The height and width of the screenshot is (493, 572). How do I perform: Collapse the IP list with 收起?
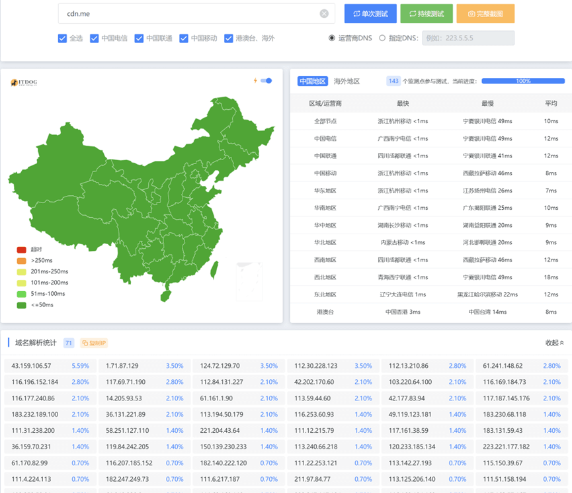[553, 343]
